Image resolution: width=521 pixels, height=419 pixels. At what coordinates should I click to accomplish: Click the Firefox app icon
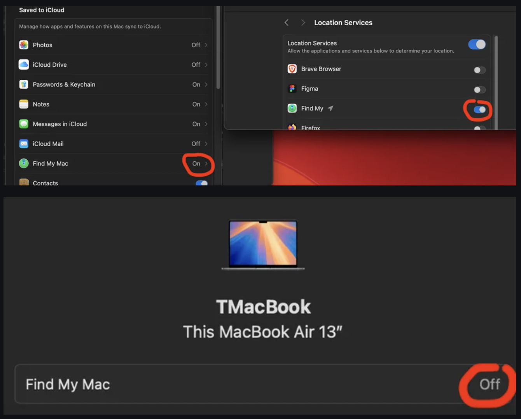292,127
